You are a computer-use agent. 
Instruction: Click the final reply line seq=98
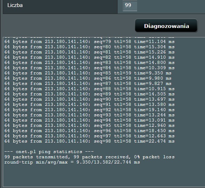90,141
